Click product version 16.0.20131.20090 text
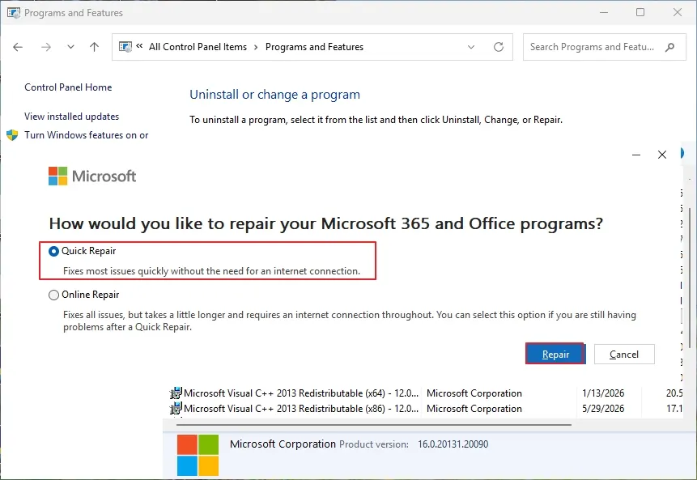 tap(453, 444)
